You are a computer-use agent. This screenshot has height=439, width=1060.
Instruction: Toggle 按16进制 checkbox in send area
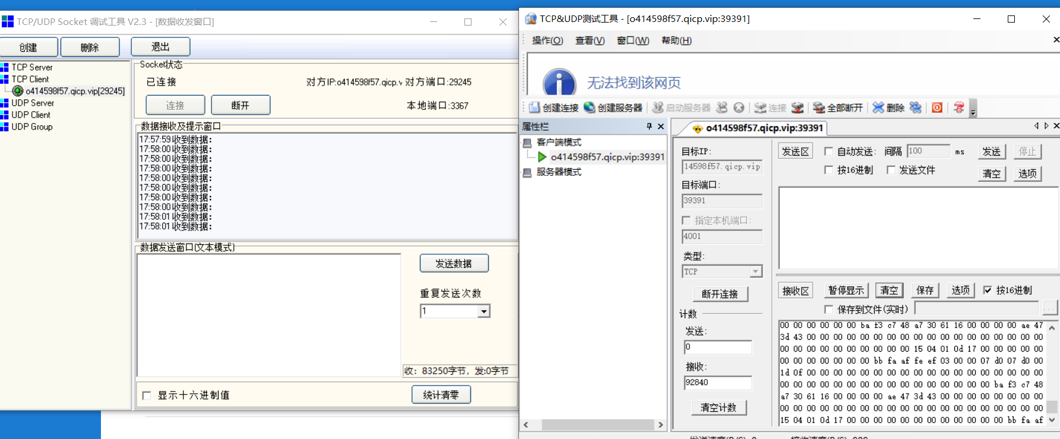828,170
